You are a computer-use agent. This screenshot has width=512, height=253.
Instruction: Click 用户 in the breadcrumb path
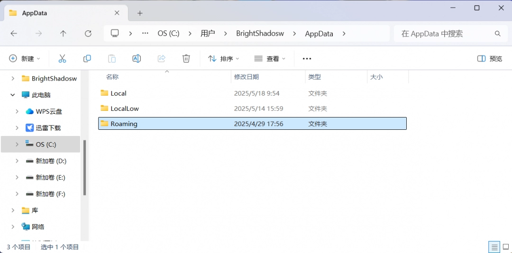(208, 33)
